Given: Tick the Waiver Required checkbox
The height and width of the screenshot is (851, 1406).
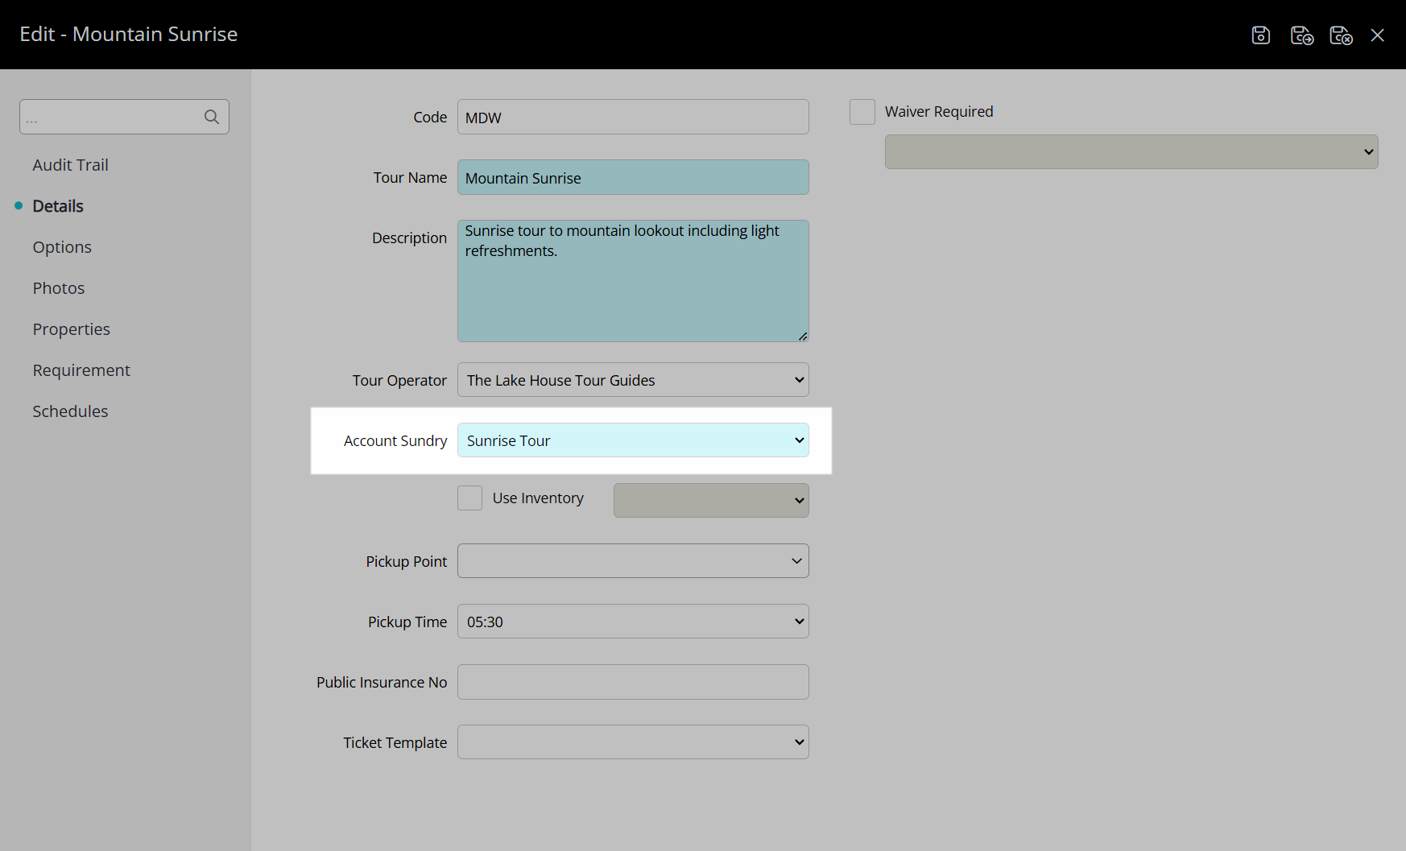Looking at the screenshot, I should (x=862, y=112).
